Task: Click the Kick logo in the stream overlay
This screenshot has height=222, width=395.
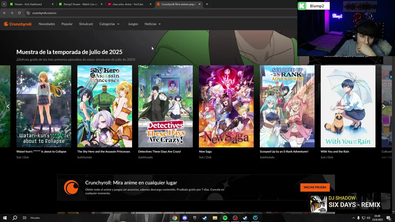Action: [x=302, y=6]
